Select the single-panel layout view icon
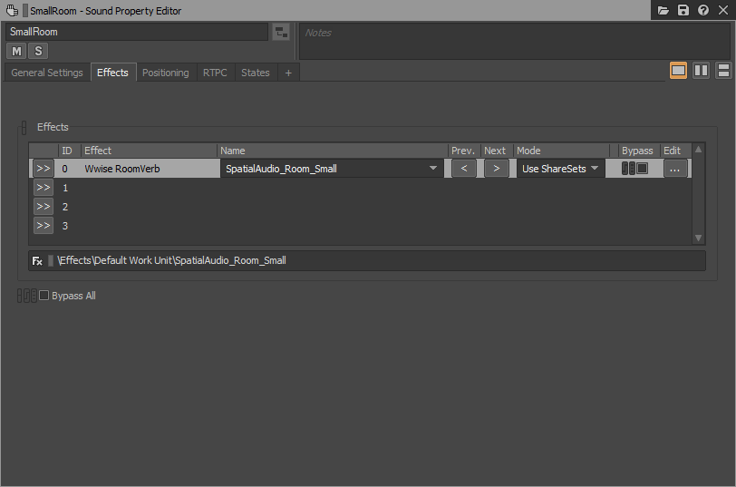The image size is (736, 487). click(x=678, y=71)
